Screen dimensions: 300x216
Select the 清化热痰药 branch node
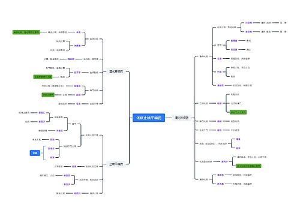coord(182,118)
